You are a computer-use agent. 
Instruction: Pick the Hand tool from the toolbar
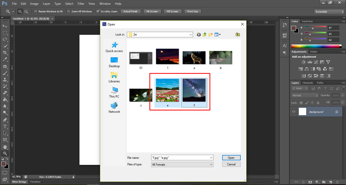(x=5, y=147)
